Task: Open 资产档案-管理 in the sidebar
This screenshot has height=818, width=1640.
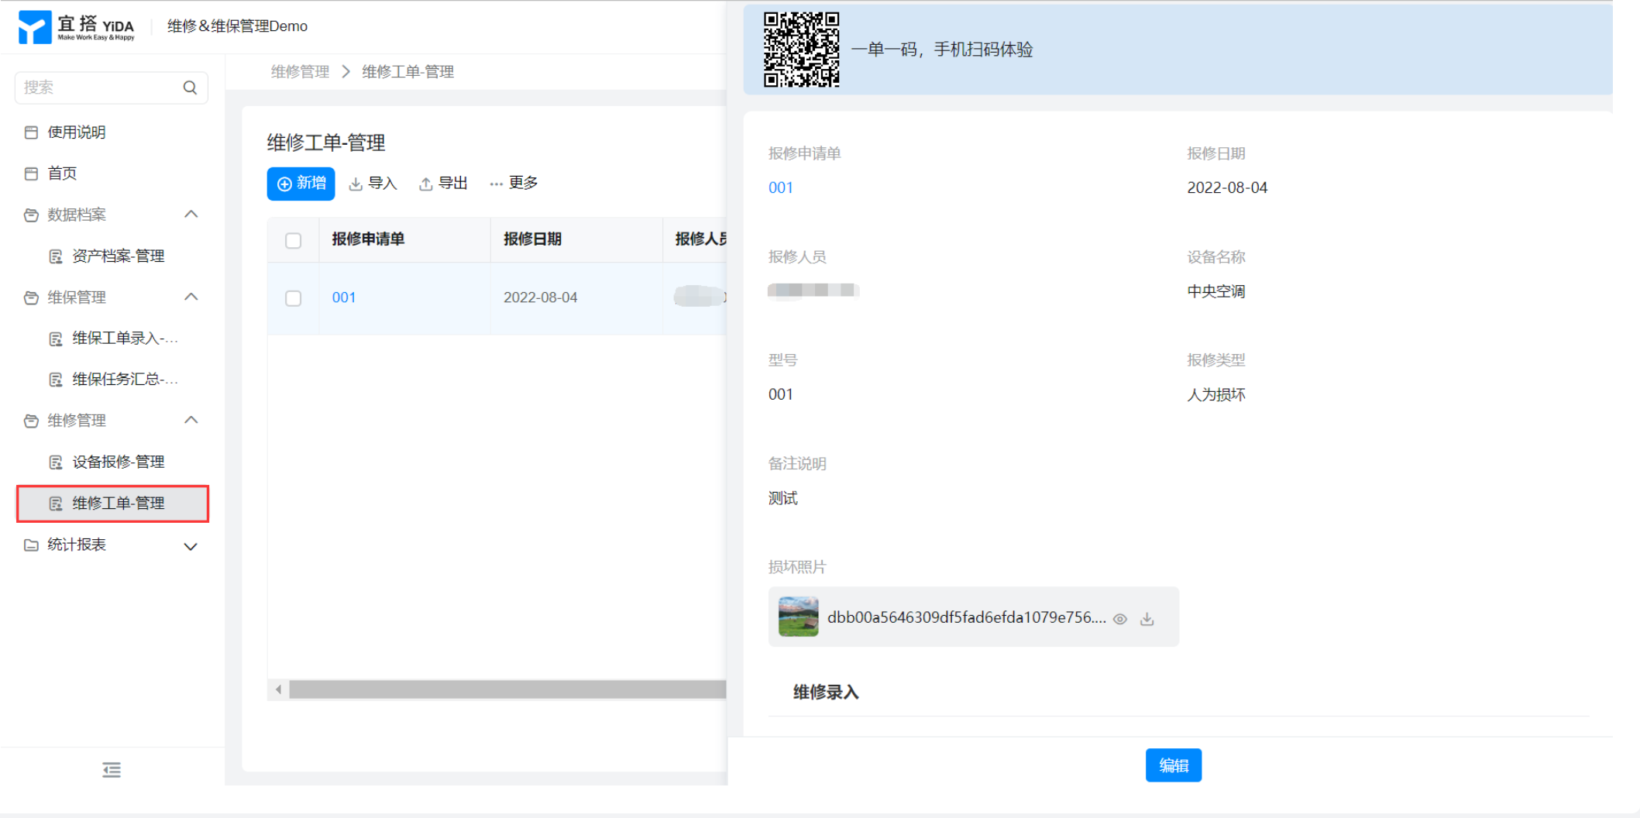Action: [118, 256]
